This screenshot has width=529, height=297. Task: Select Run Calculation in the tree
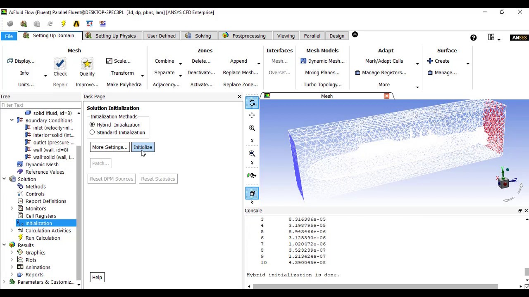point(43,238)
